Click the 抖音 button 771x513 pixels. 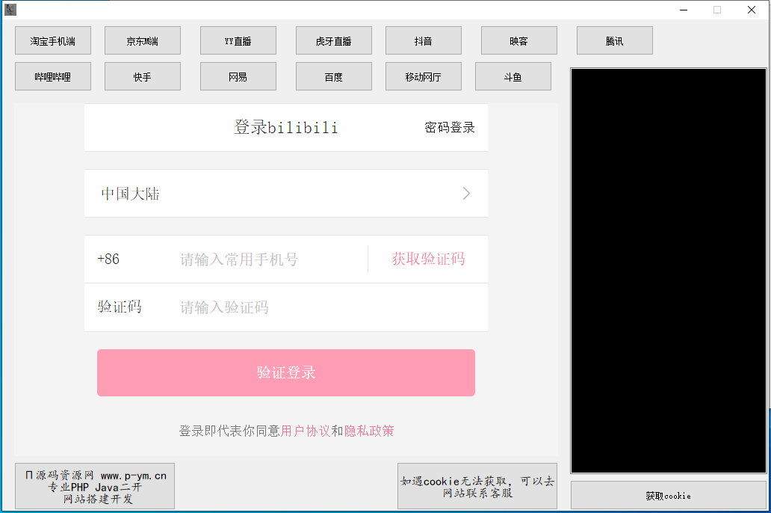(x=424, y=41)
